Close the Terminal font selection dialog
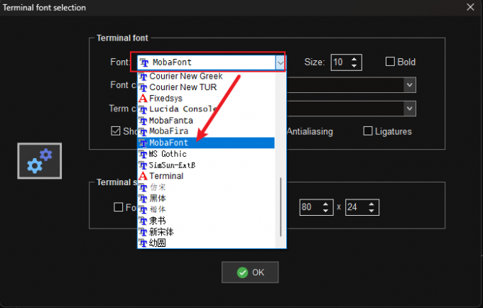Screen dimensions: 483x308 point(470,7)
